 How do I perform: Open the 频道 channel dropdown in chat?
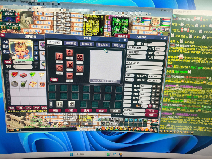point(187,132)
